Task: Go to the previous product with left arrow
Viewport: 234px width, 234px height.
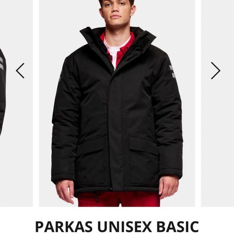Action: pos(20,71)
